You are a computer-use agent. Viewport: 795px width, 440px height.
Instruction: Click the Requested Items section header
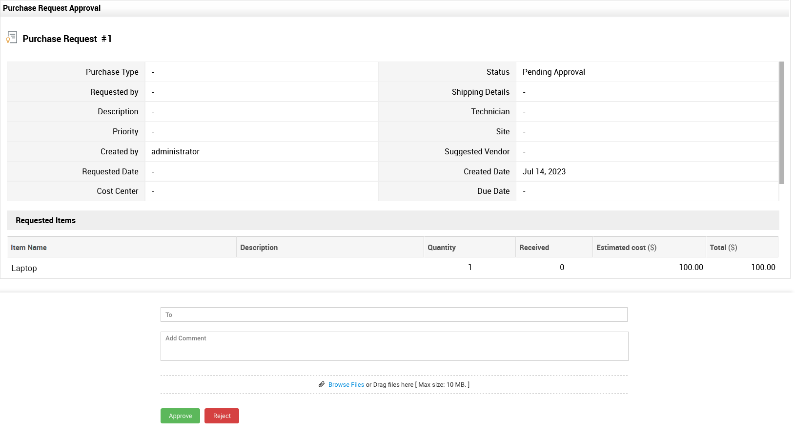[45, 221]
